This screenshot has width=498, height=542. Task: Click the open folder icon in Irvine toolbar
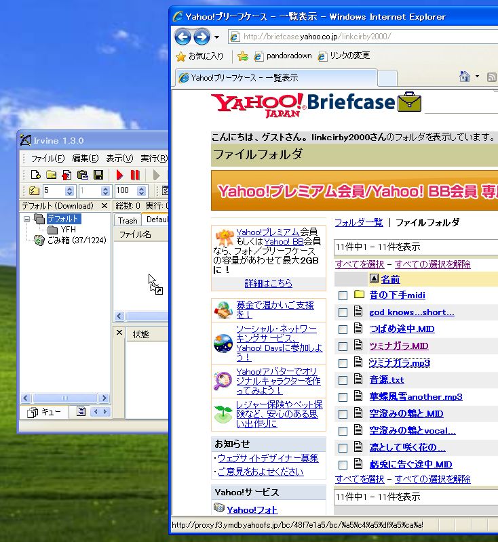pos(51,175)
